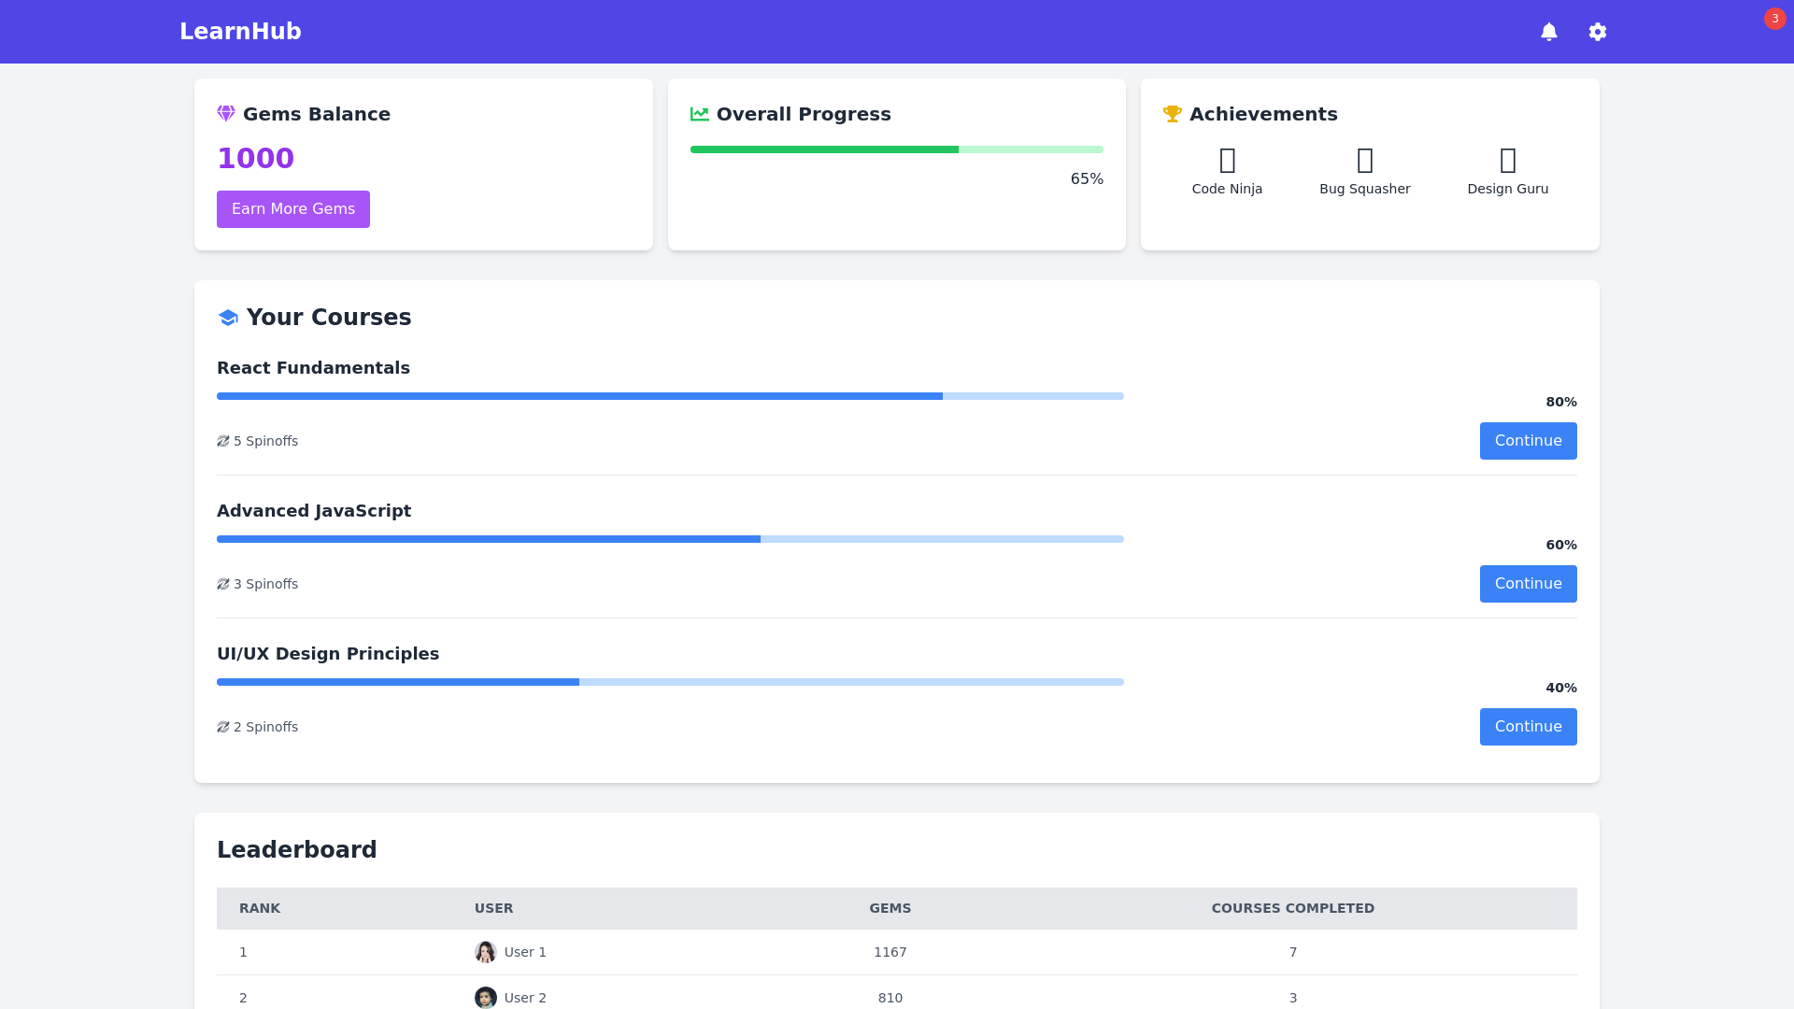1794x1009 pixels.
Task: Click the 1000 gems balance value
Action: pyautogui.click(x=256, y=159)
